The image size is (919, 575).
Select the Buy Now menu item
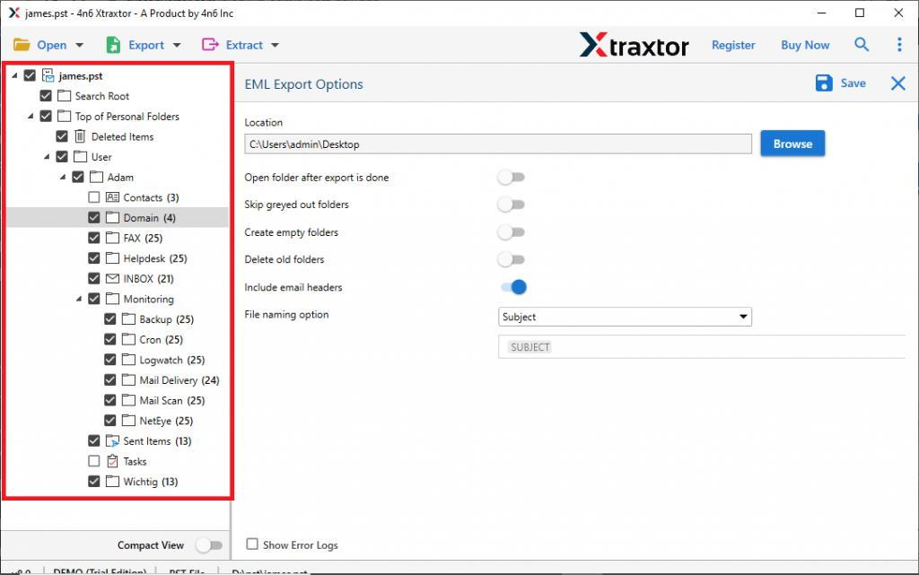pyautogui.click(x=804, y=44)
